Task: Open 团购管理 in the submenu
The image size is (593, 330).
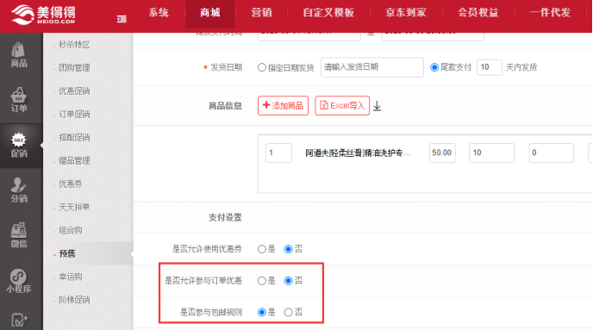Action: tap(74, 68)
